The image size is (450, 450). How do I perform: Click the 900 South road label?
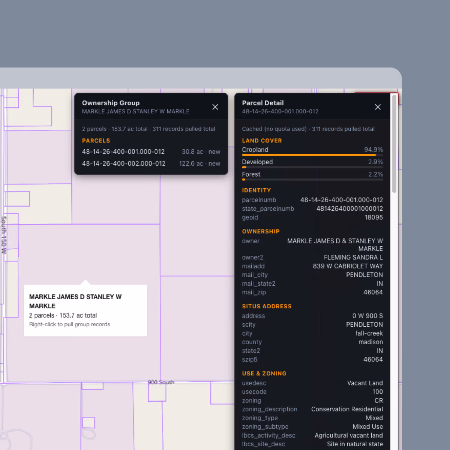tap(161, 382)
